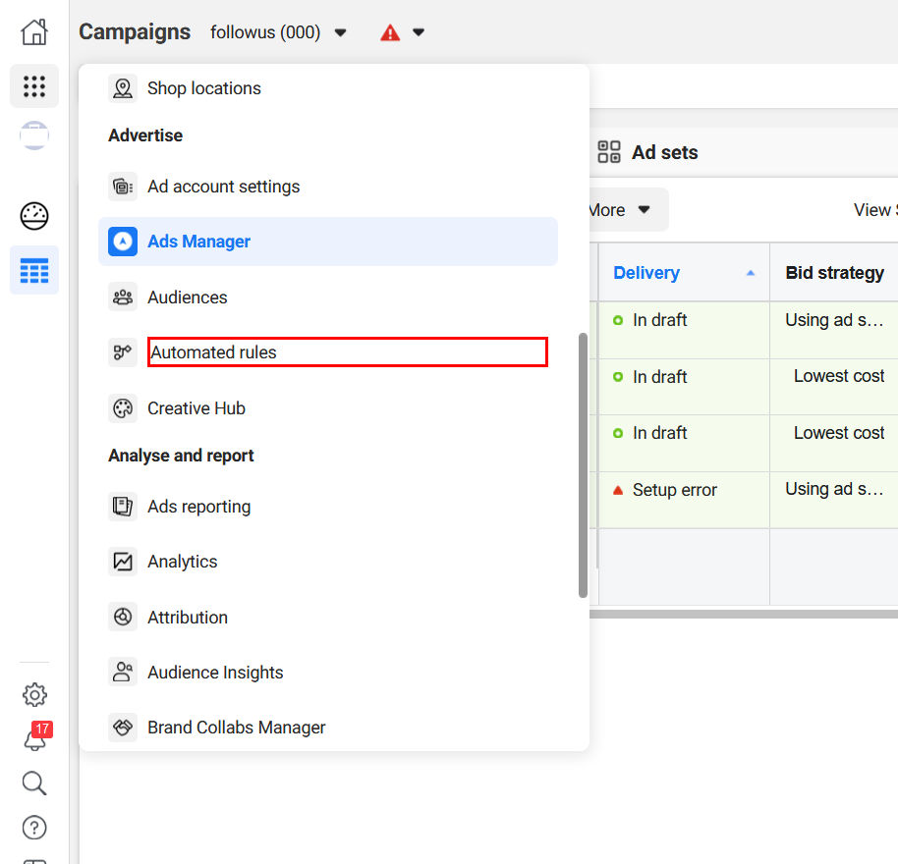
Task: Click the Setup error delivery status
Action: click(674, 490)
